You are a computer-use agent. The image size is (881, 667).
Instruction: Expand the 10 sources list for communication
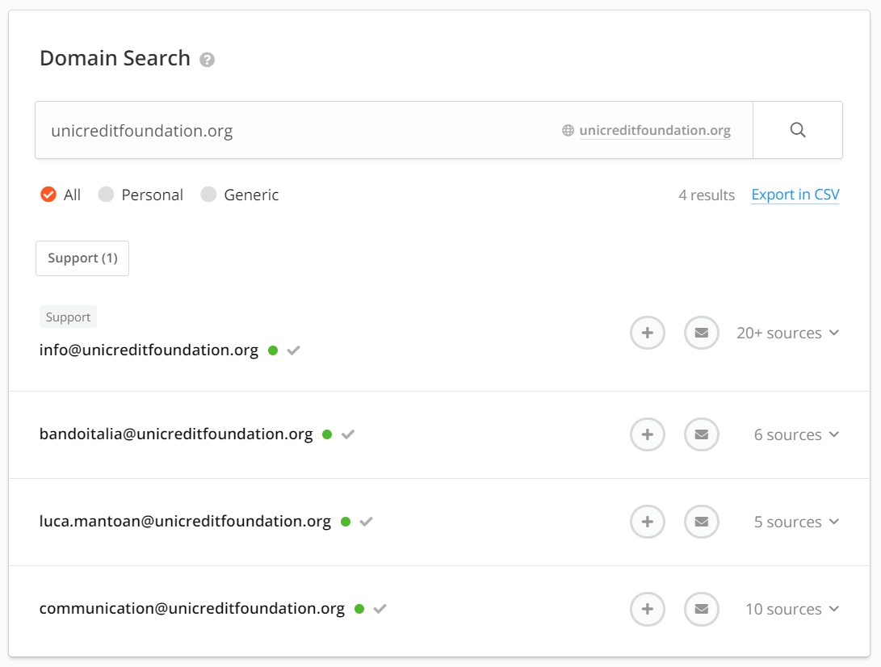(791, 609)
